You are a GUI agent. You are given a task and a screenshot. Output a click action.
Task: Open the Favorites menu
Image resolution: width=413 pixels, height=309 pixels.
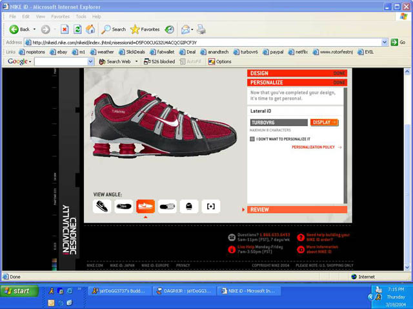pos(60,16)
